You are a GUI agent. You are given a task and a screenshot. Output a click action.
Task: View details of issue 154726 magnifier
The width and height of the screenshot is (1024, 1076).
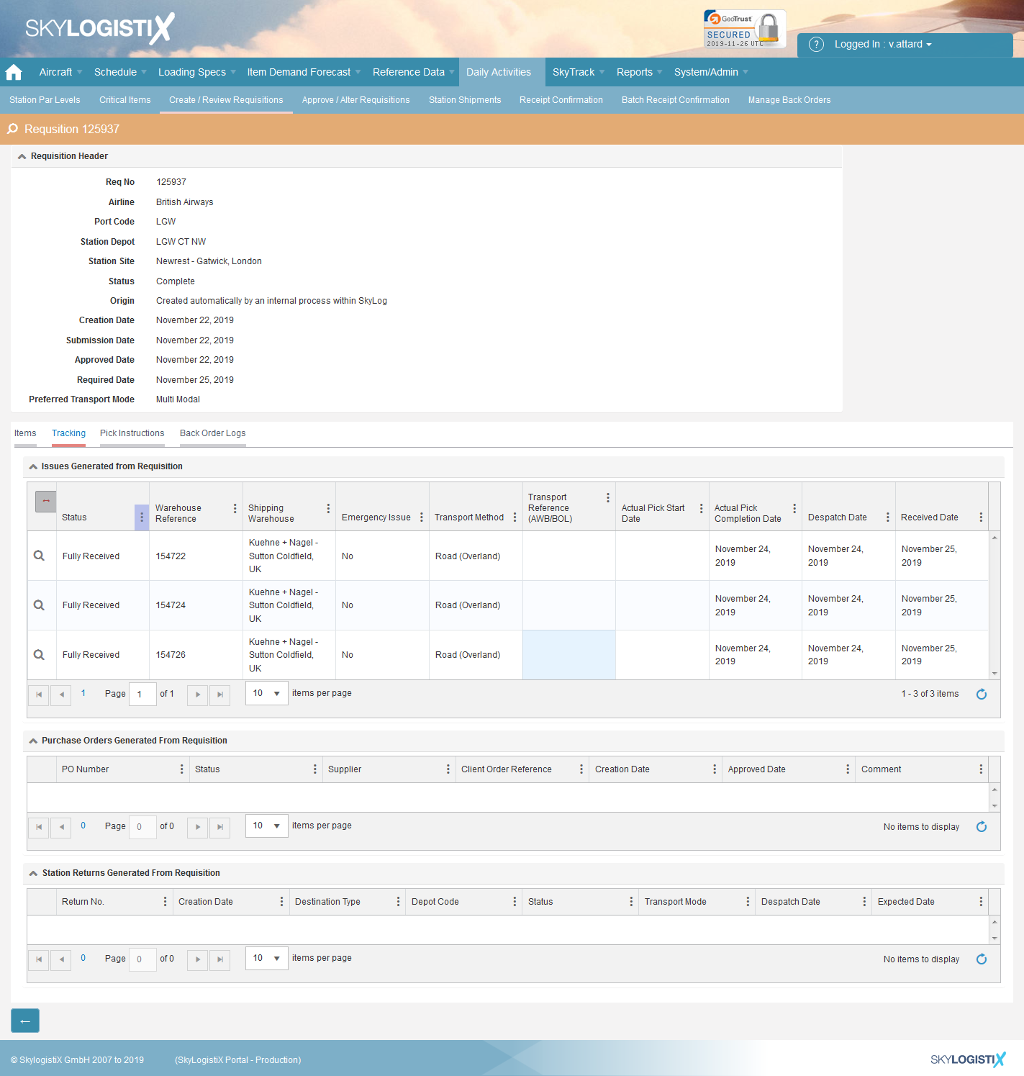tap(39, 655)
